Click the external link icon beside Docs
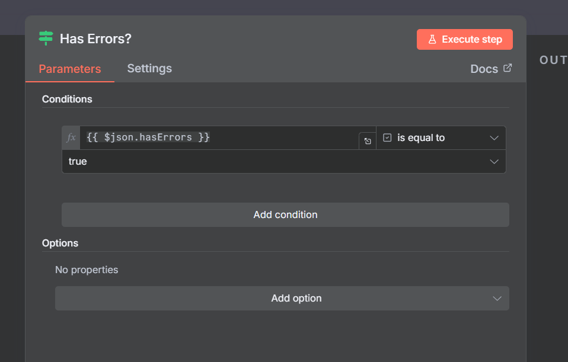568x362 pixels. click(x=508, y=68)
